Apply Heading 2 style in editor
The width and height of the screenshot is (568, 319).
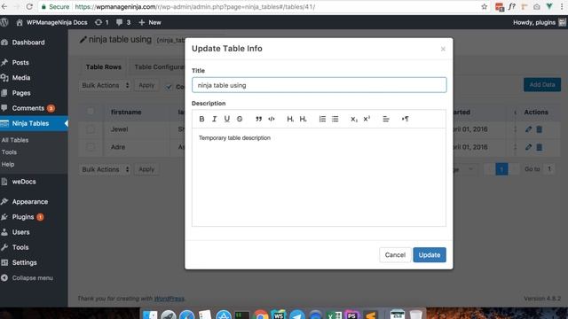[x=304, y=119]
